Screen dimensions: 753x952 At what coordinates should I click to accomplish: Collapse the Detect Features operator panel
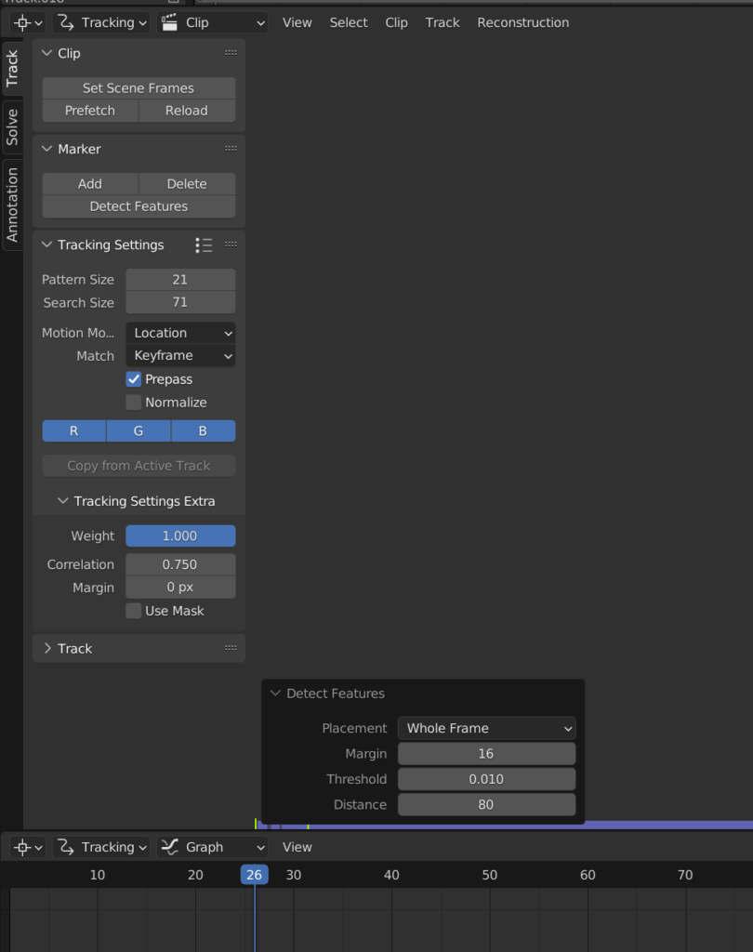(275, 694)
